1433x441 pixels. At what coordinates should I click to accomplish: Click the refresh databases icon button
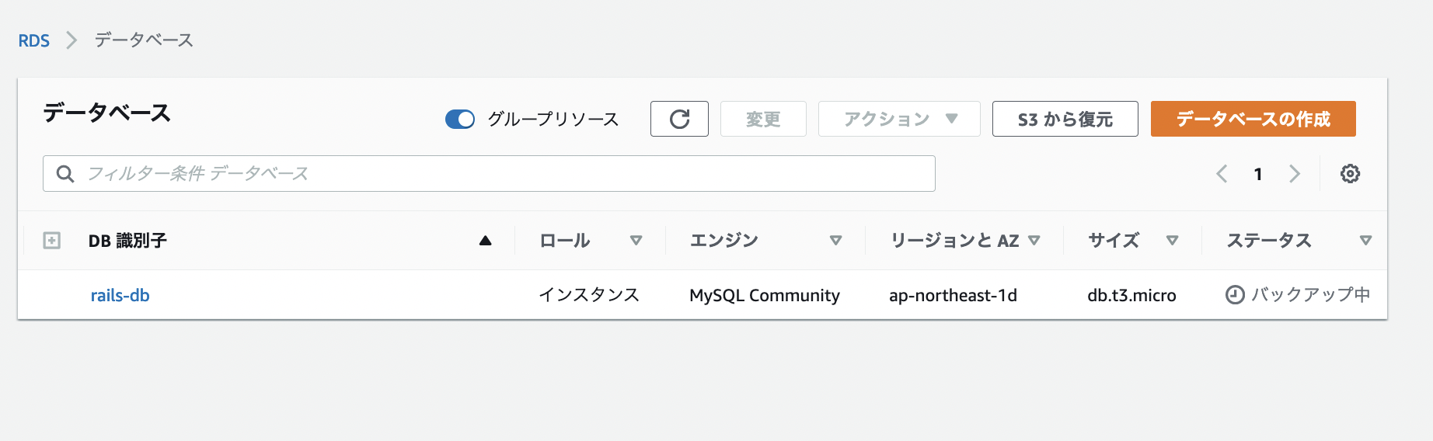tap(679, 119)
